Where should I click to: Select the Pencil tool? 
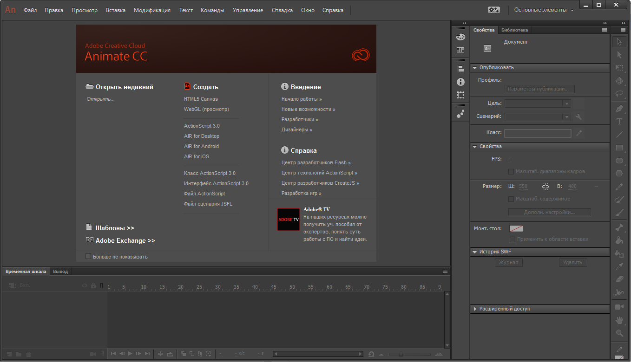(x=619, y=187)
